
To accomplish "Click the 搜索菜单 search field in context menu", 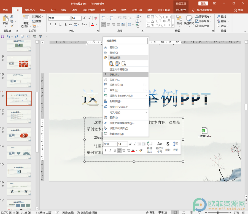I will point(126,41).
